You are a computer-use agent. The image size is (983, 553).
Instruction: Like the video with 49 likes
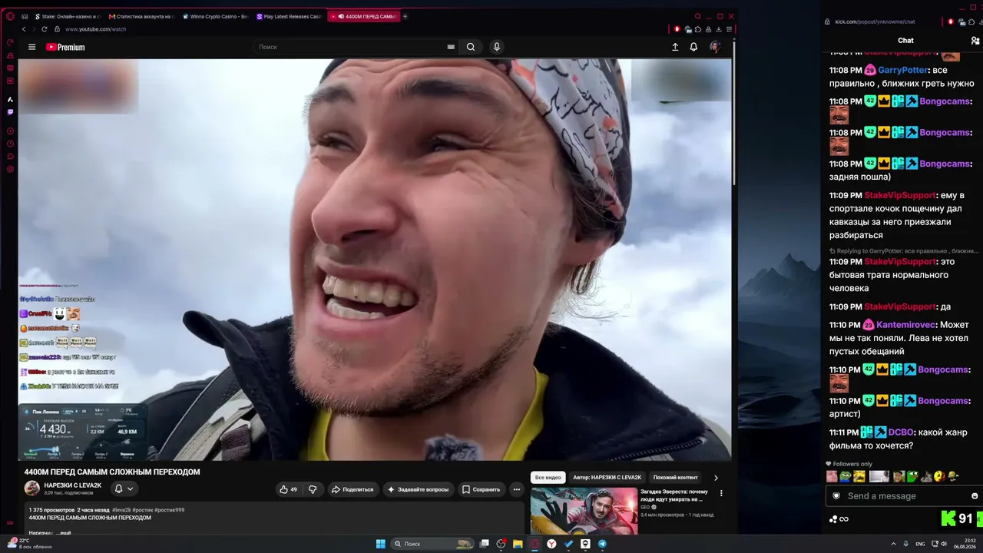[289, 489]
